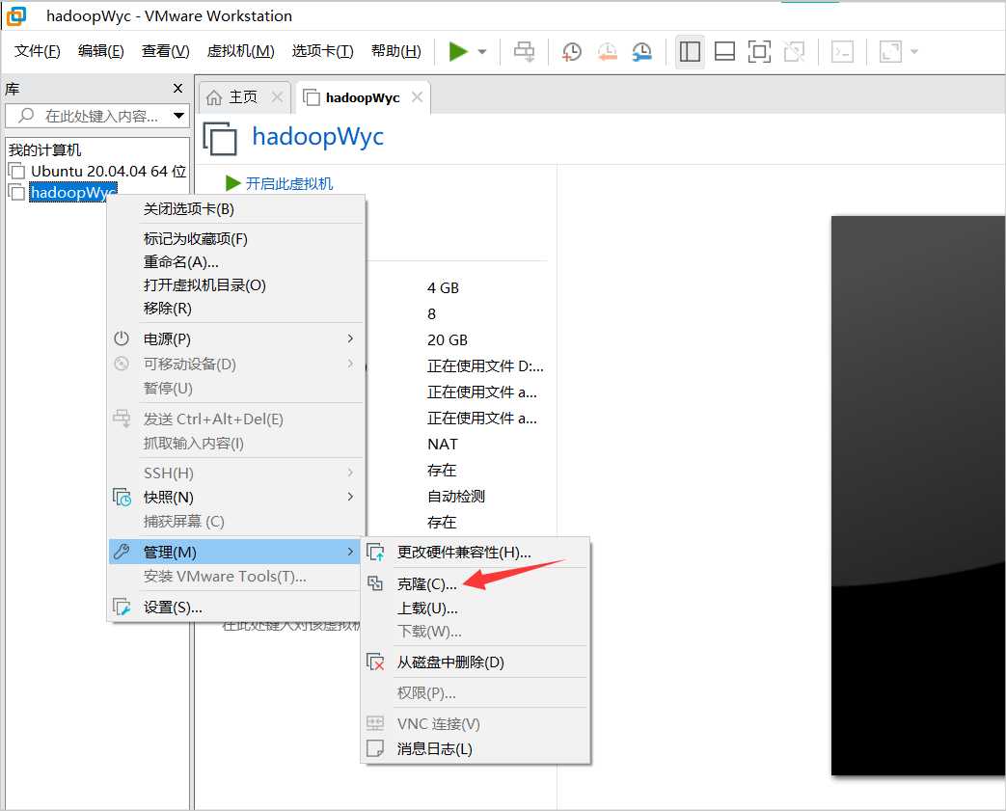This screenshot has height=811, width=1006.
Task: Toggle the thumbnail bar view icon
Action: (724, 51)
